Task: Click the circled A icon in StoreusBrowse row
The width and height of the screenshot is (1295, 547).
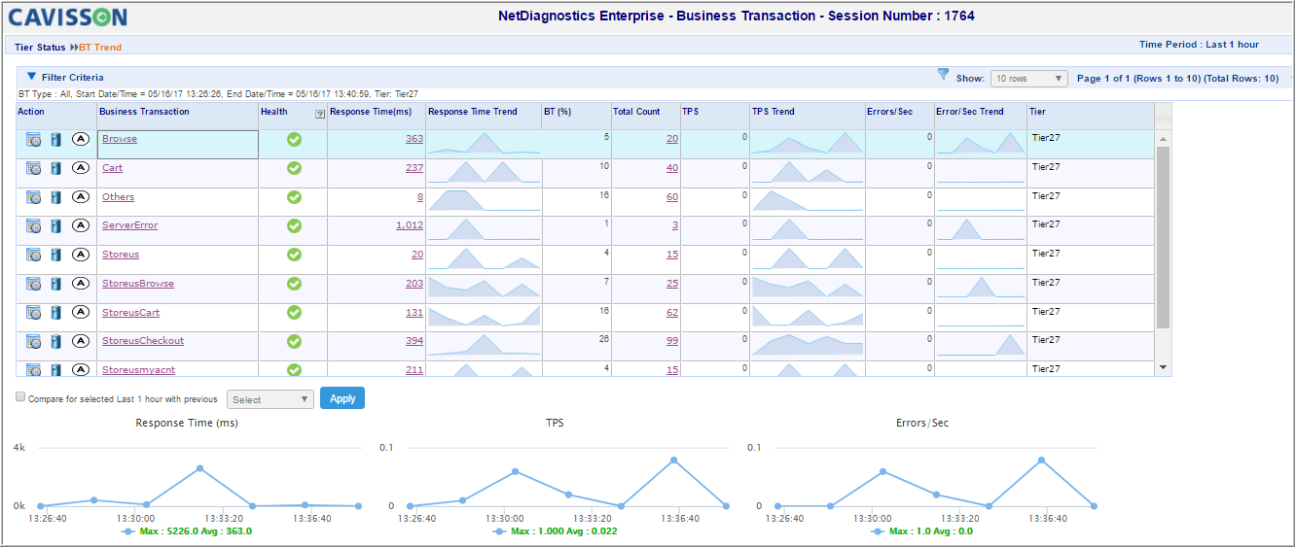Action: [81, 285]
